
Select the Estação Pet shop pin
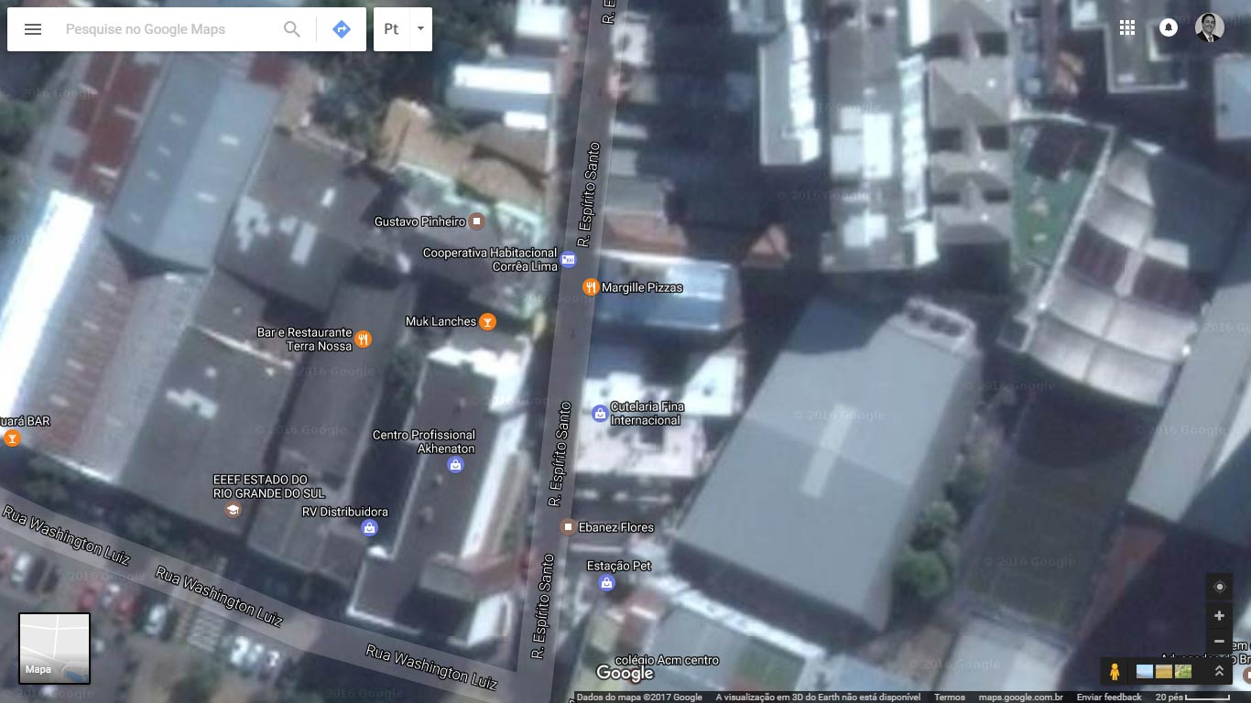[x=606, y=583]
